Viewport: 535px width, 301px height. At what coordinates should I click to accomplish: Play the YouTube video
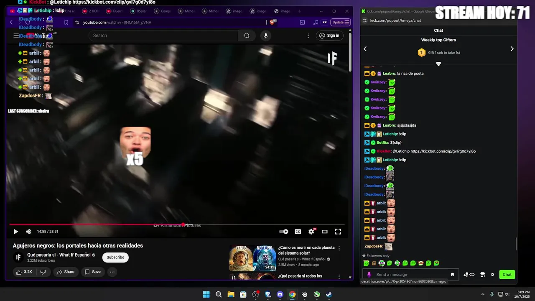coord(15,232)
